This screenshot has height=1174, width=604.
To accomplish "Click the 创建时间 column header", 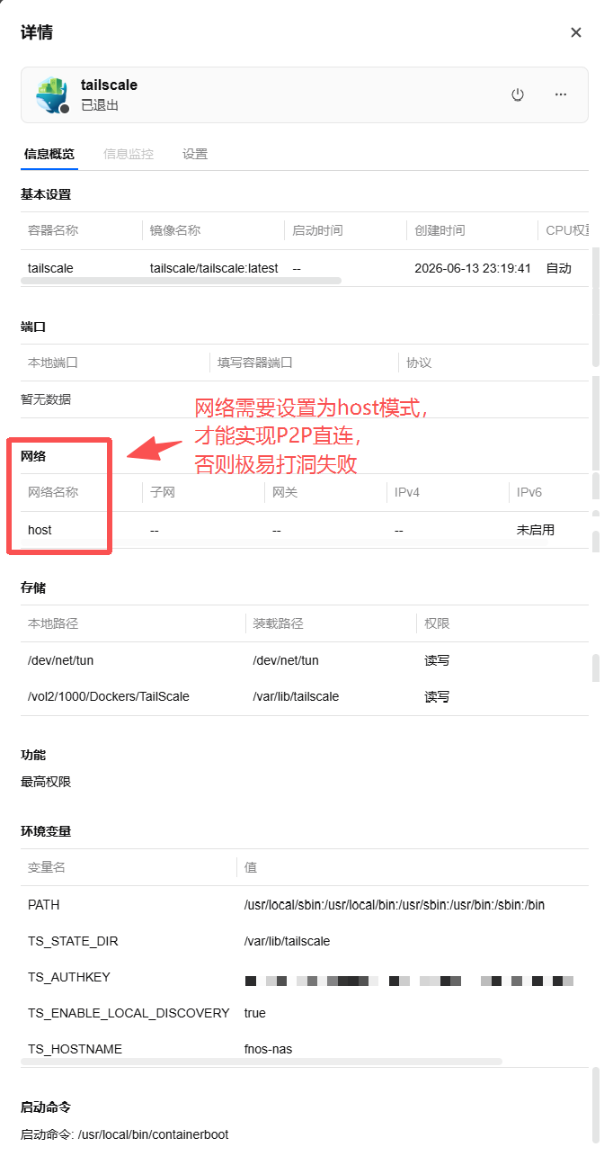I will coord(440,230).
